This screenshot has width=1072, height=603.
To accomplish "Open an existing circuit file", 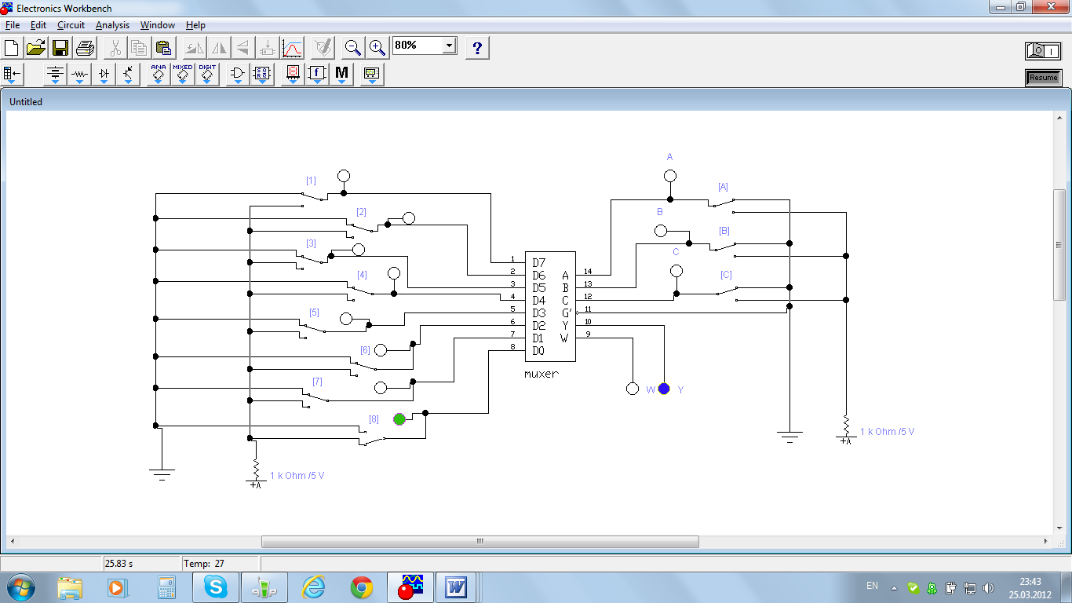I will point(36,48).
